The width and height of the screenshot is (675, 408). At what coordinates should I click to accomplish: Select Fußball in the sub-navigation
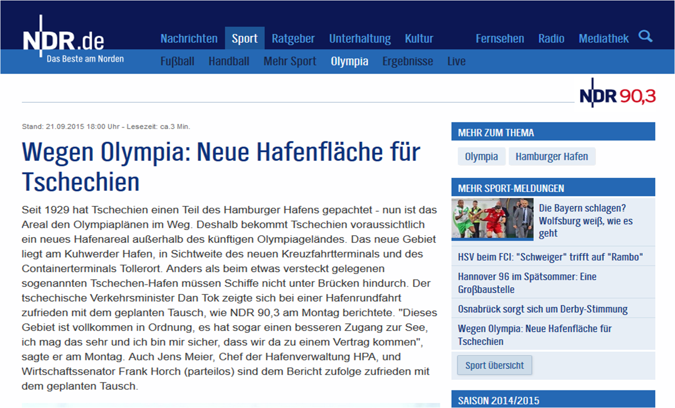(x=177, y=61)
